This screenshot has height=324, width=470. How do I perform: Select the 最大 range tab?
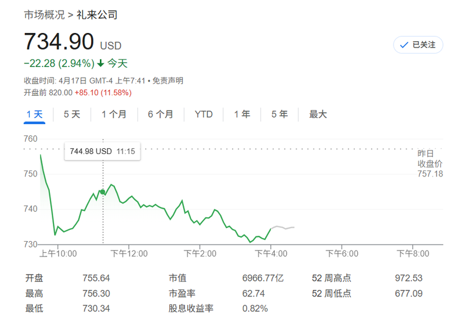pyautogui.click(x=318, y=114)
